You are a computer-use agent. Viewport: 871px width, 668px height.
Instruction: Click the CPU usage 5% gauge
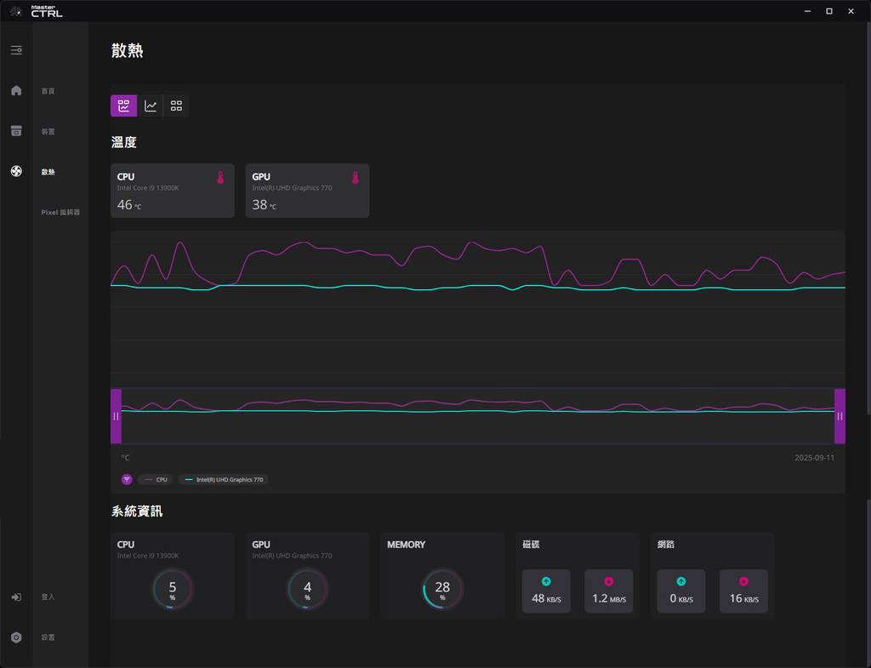click(172, 589)
